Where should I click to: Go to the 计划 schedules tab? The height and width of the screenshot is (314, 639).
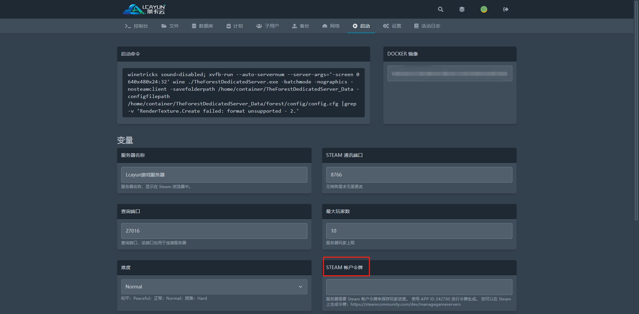[x=235, y=26]
